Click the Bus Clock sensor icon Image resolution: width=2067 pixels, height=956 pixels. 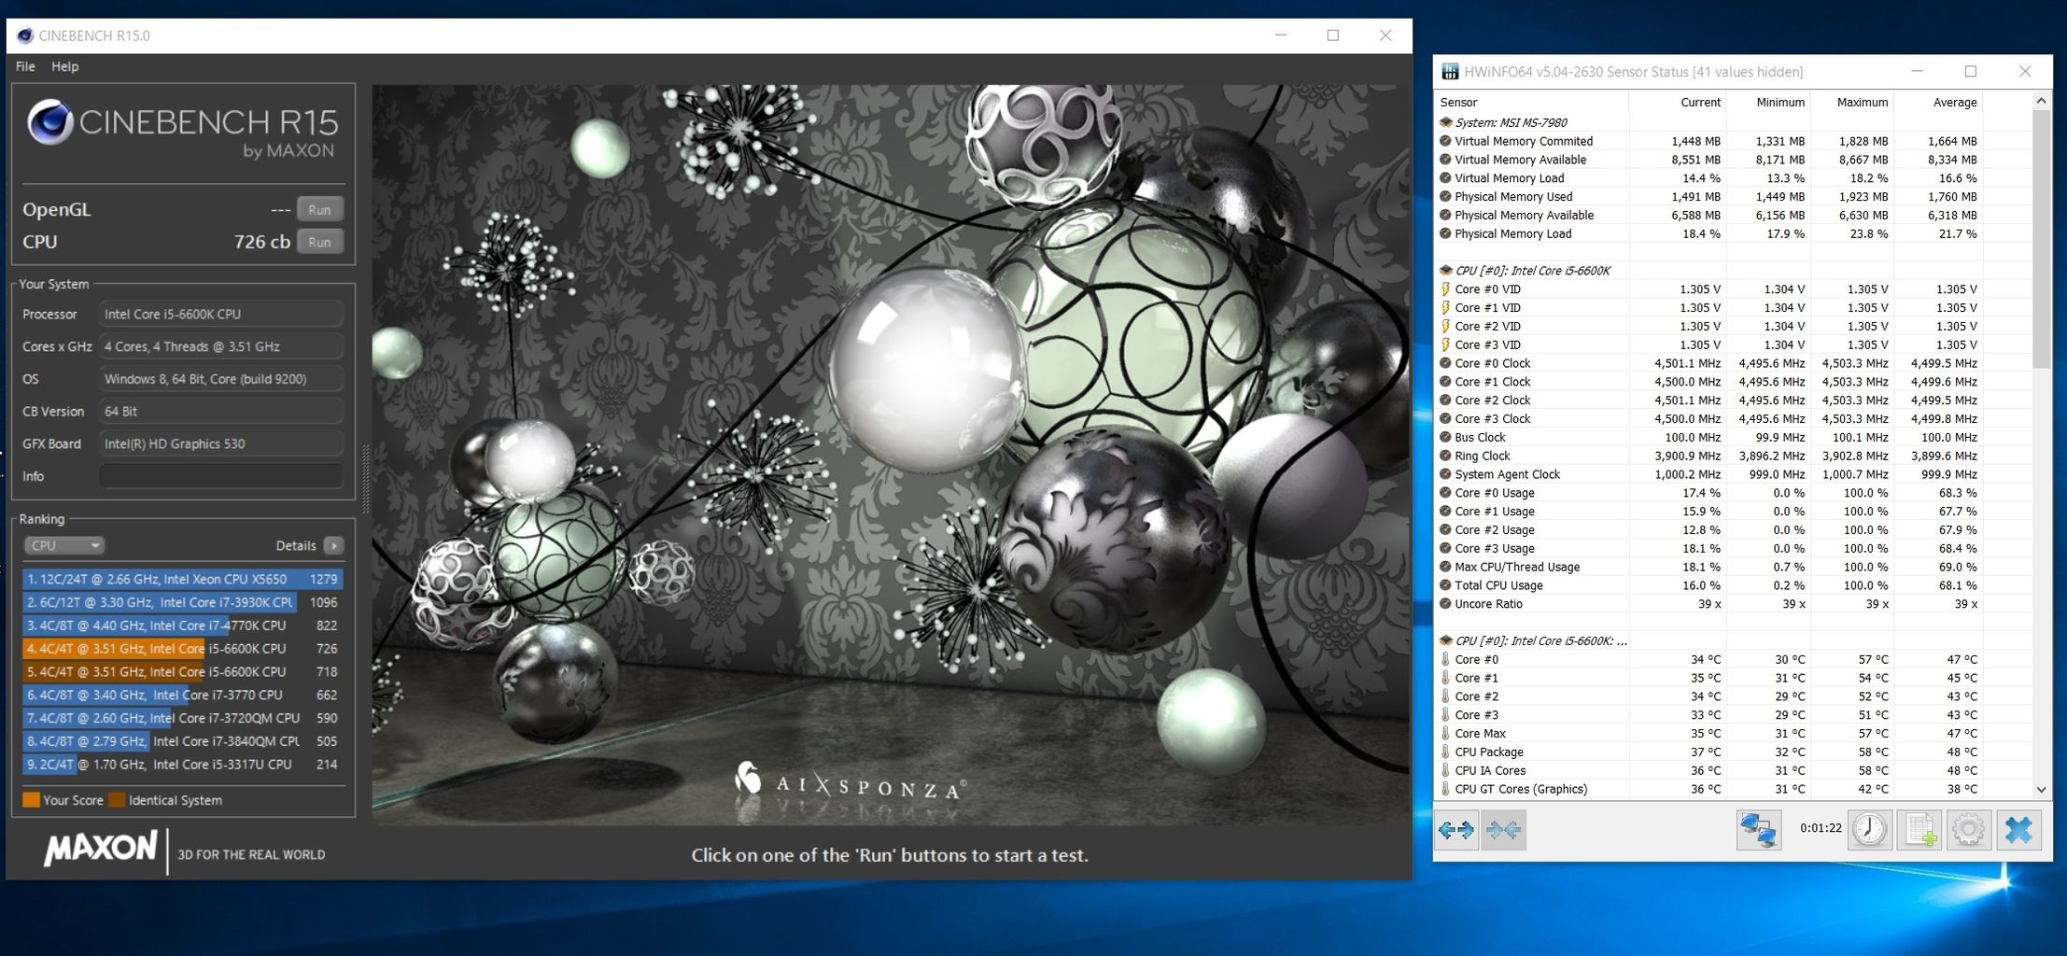1445,437
